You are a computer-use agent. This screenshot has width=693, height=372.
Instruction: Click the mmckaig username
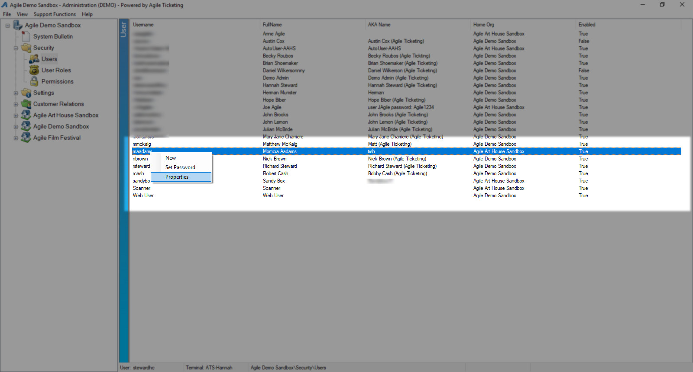[x=142, y=144]
